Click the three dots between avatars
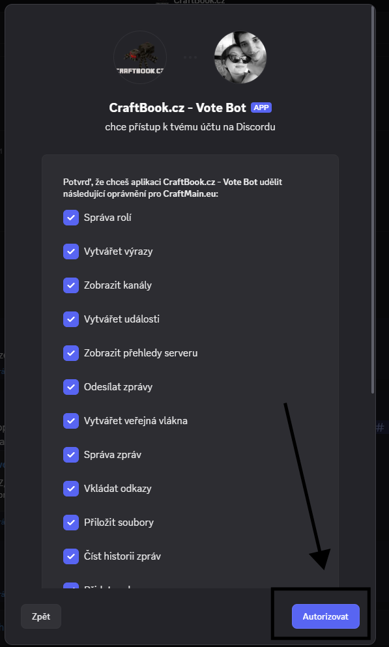This screenshot has width=389, height=647. [190, 57]
